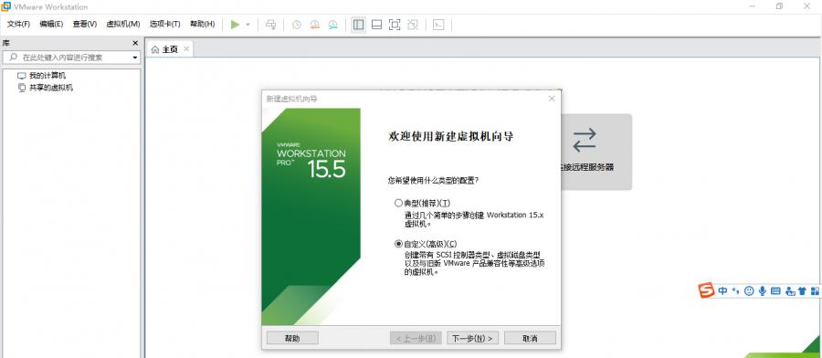Click the console view icon

click(438, 25)
